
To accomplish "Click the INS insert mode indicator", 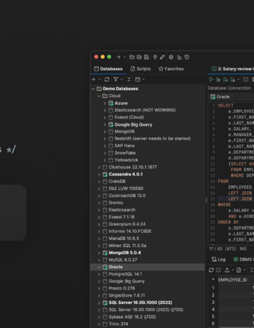I will (243, 249).
